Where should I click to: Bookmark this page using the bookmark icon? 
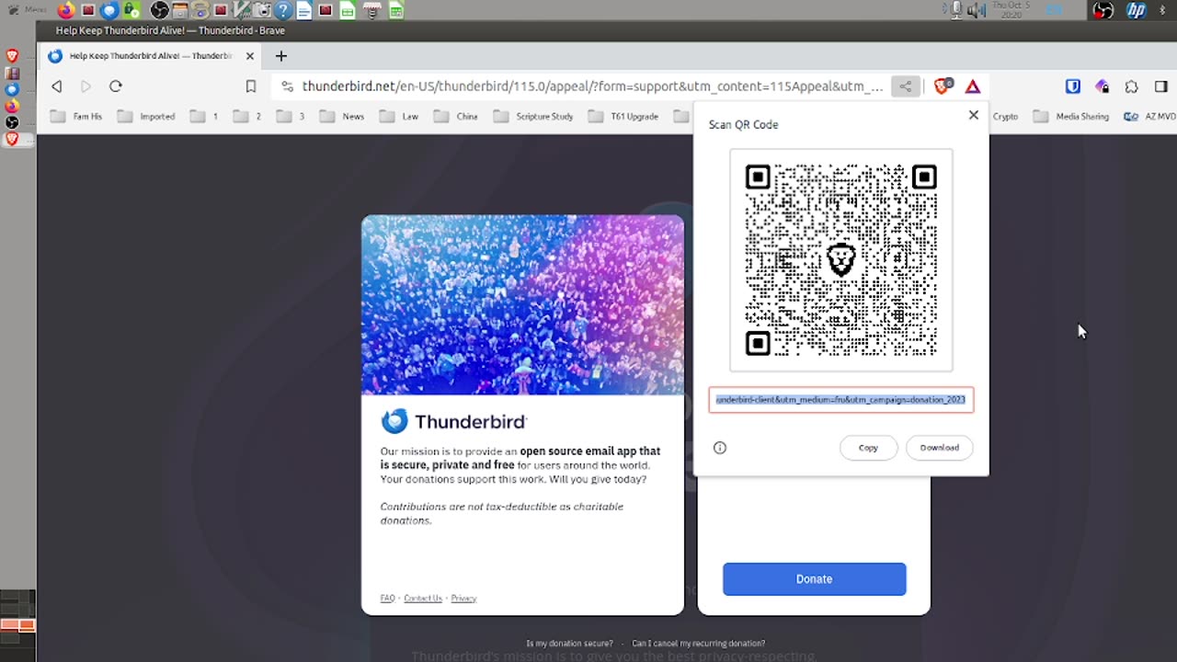(250, 86)
